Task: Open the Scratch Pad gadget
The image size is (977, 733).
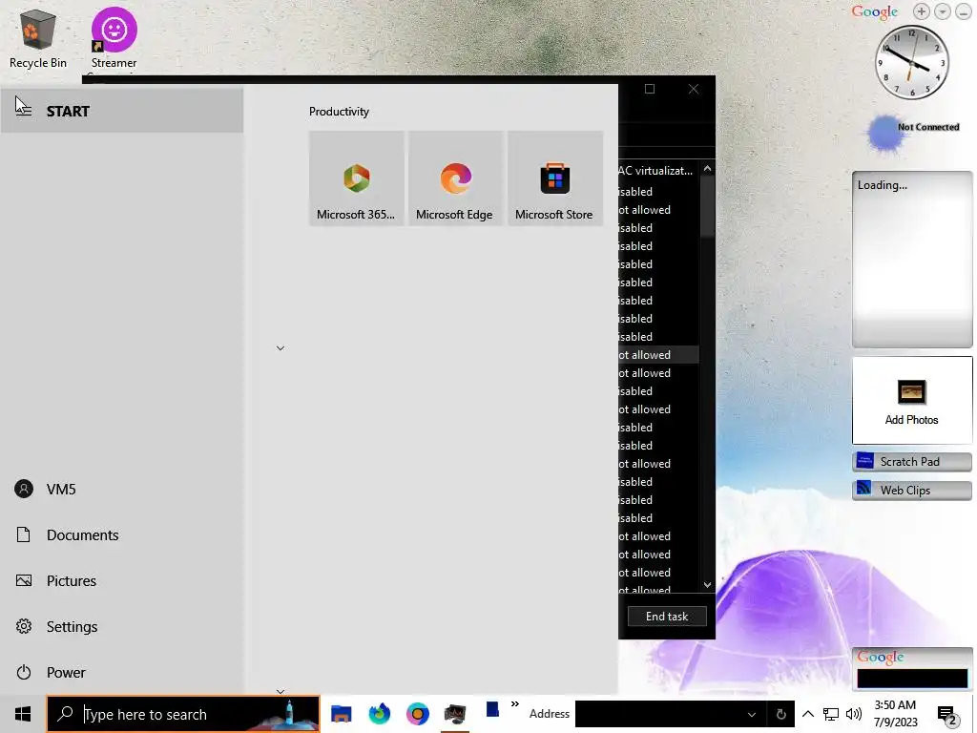Action: (x=911, y=461)
